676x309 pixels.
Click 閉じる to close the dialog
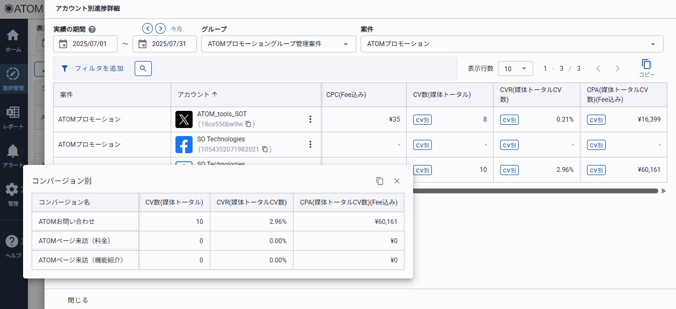click(x=78, y=300)
